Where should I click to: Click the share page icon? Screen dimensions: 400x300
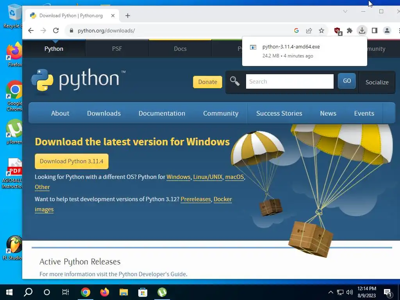pos(309,30)
